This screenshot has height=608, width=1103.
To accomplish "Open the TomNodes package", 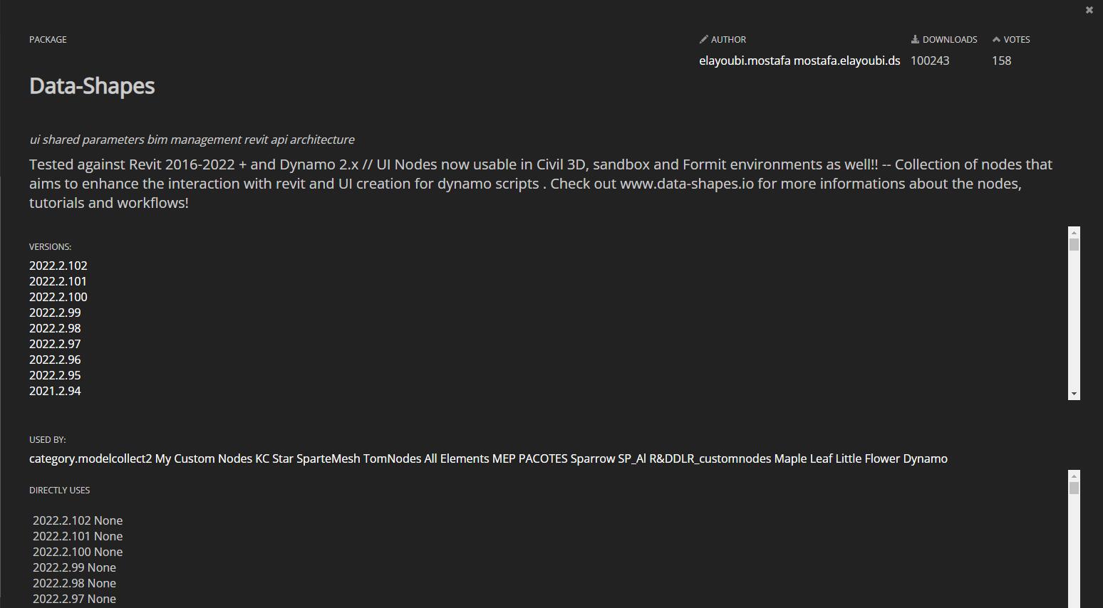I will pos(392,458).
